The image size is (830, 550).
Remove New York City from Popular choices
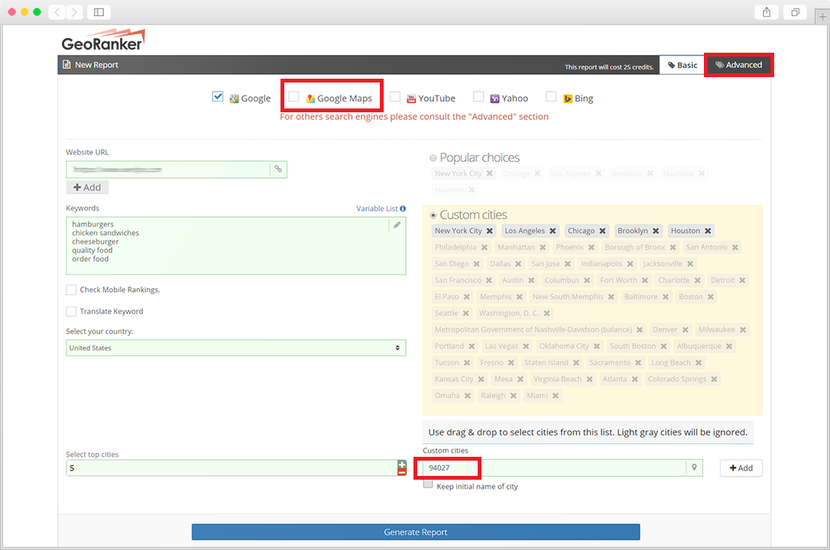pyautogui.click(x=490, y=173)
